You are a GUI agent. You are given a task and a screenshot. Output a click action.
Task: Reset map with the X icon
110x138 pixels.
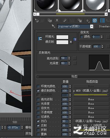tap(57, 20)
